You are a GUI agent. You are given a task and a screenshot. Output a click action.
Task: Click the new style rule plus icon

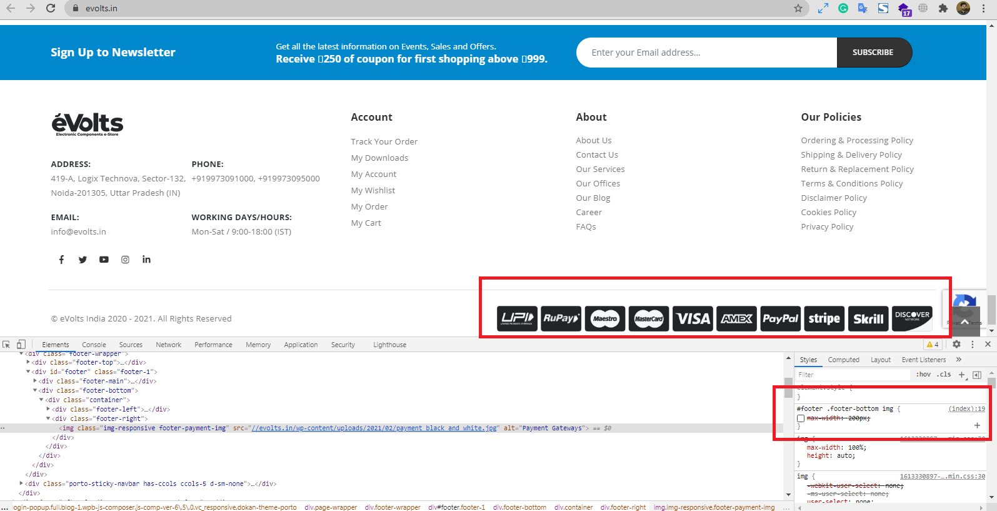(x=962, y=375)
